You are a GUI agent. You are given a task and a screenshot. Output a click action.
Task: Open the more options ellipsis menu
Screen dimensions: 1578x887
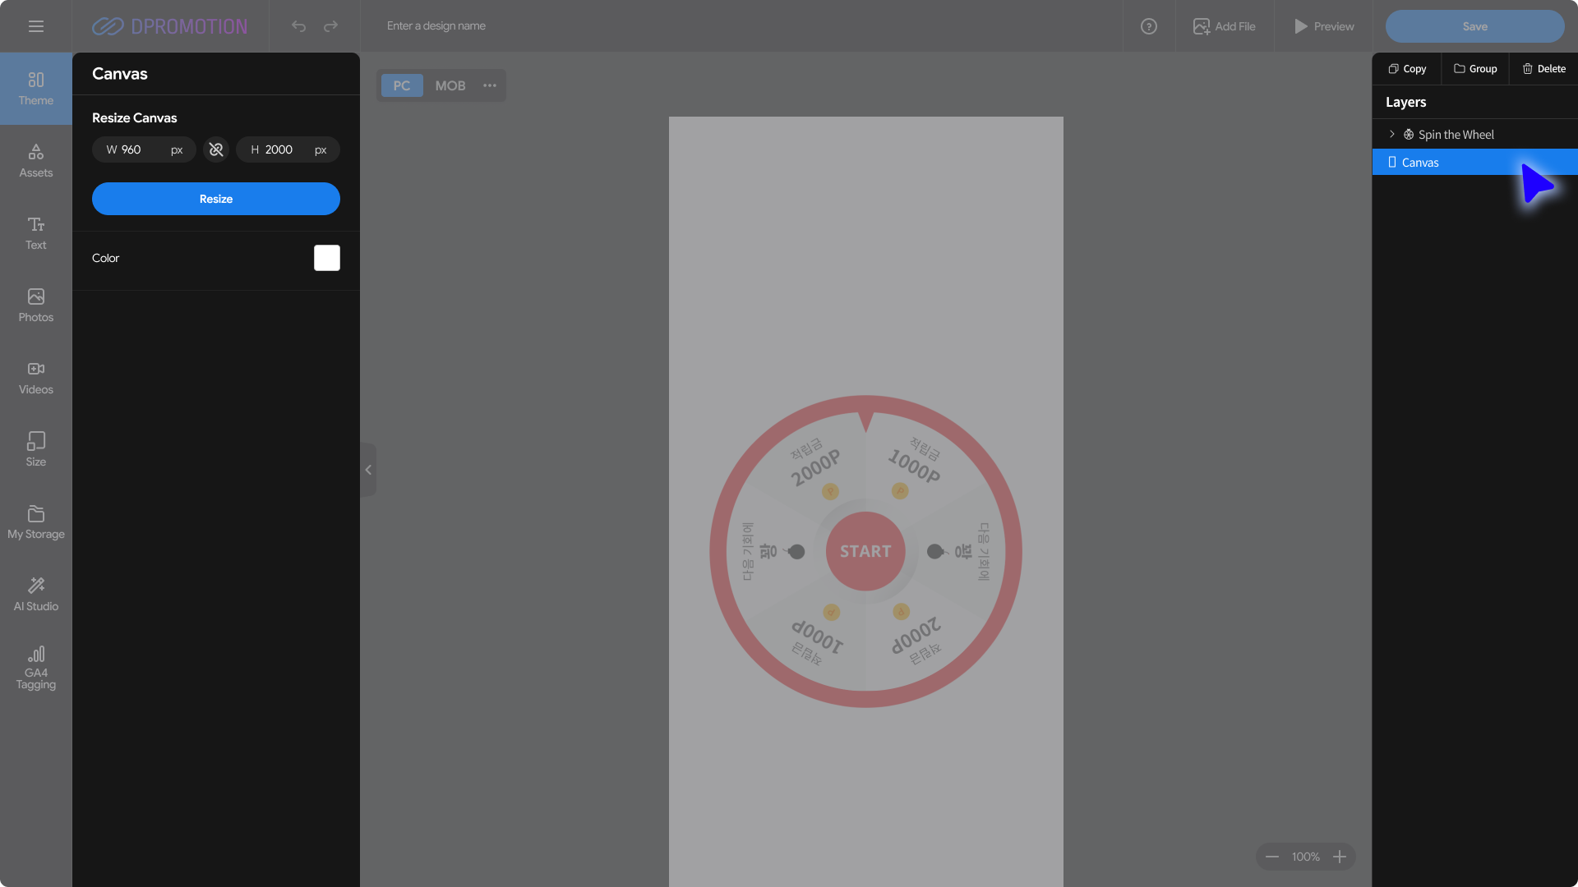point(490,85)
